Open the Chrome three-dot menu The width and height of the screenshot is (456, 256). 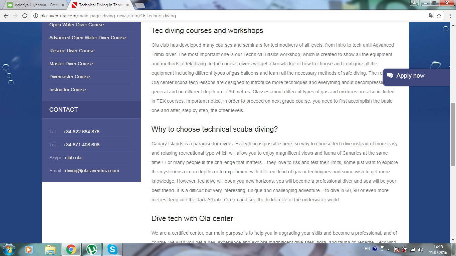[450, 16]
